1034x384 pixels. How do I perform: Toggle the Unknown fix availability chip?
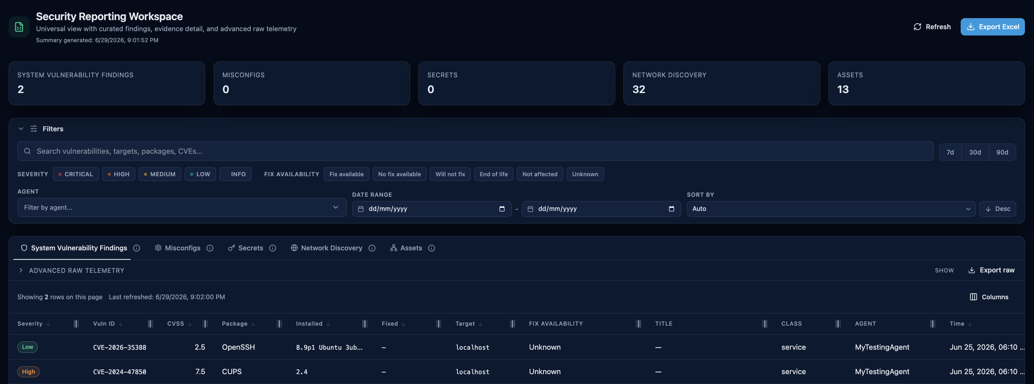(x=585, y=174)
